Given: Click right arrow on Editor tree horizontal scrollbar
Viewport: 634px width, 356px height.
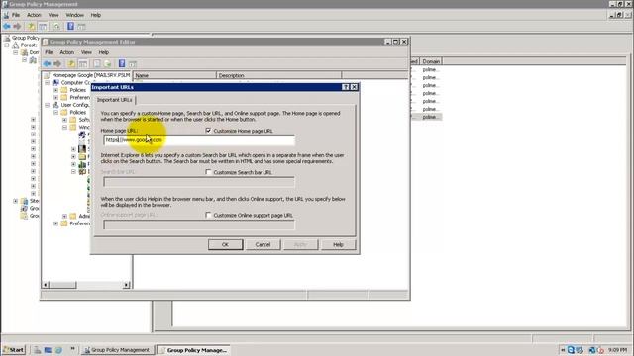Looking at the screenshot, I should tap(127, 285).
